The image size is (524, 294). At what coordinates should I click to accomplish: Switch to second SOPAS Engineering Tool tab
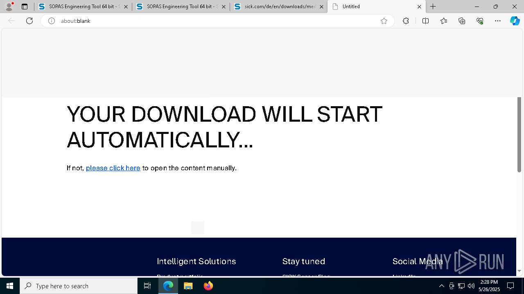click(181, 7)
